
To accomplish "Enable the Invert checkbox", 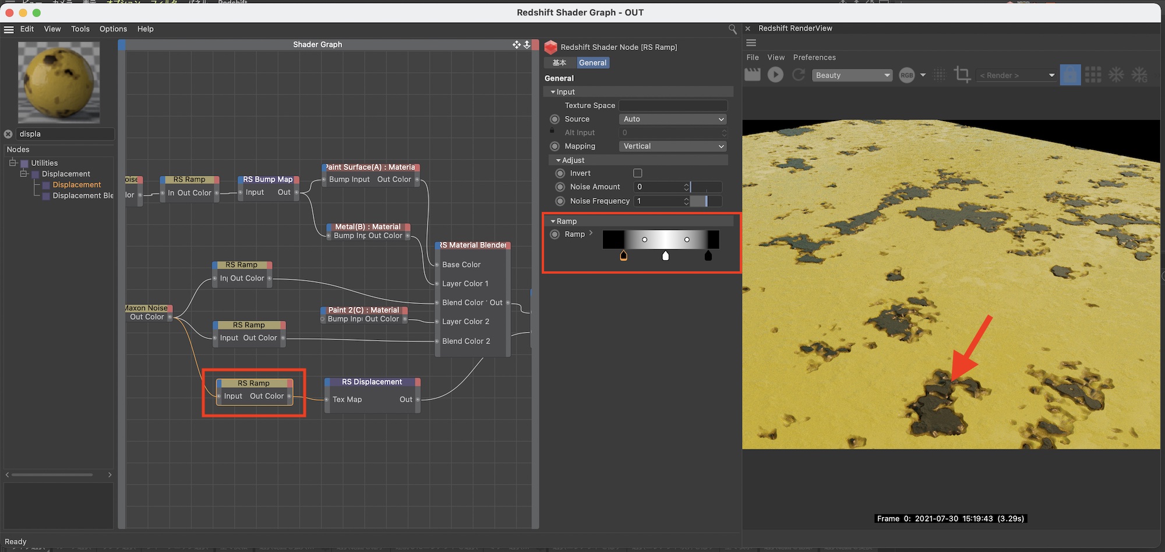I will point(638,173).
